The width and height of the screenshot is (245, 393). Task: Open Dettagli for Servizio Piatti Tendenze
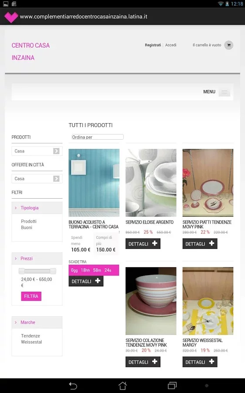tap(200, 244)
